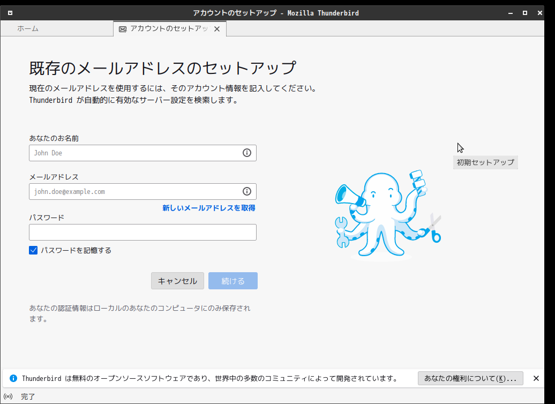Click the 初期セットアップ tooltip label

point(485,162)
